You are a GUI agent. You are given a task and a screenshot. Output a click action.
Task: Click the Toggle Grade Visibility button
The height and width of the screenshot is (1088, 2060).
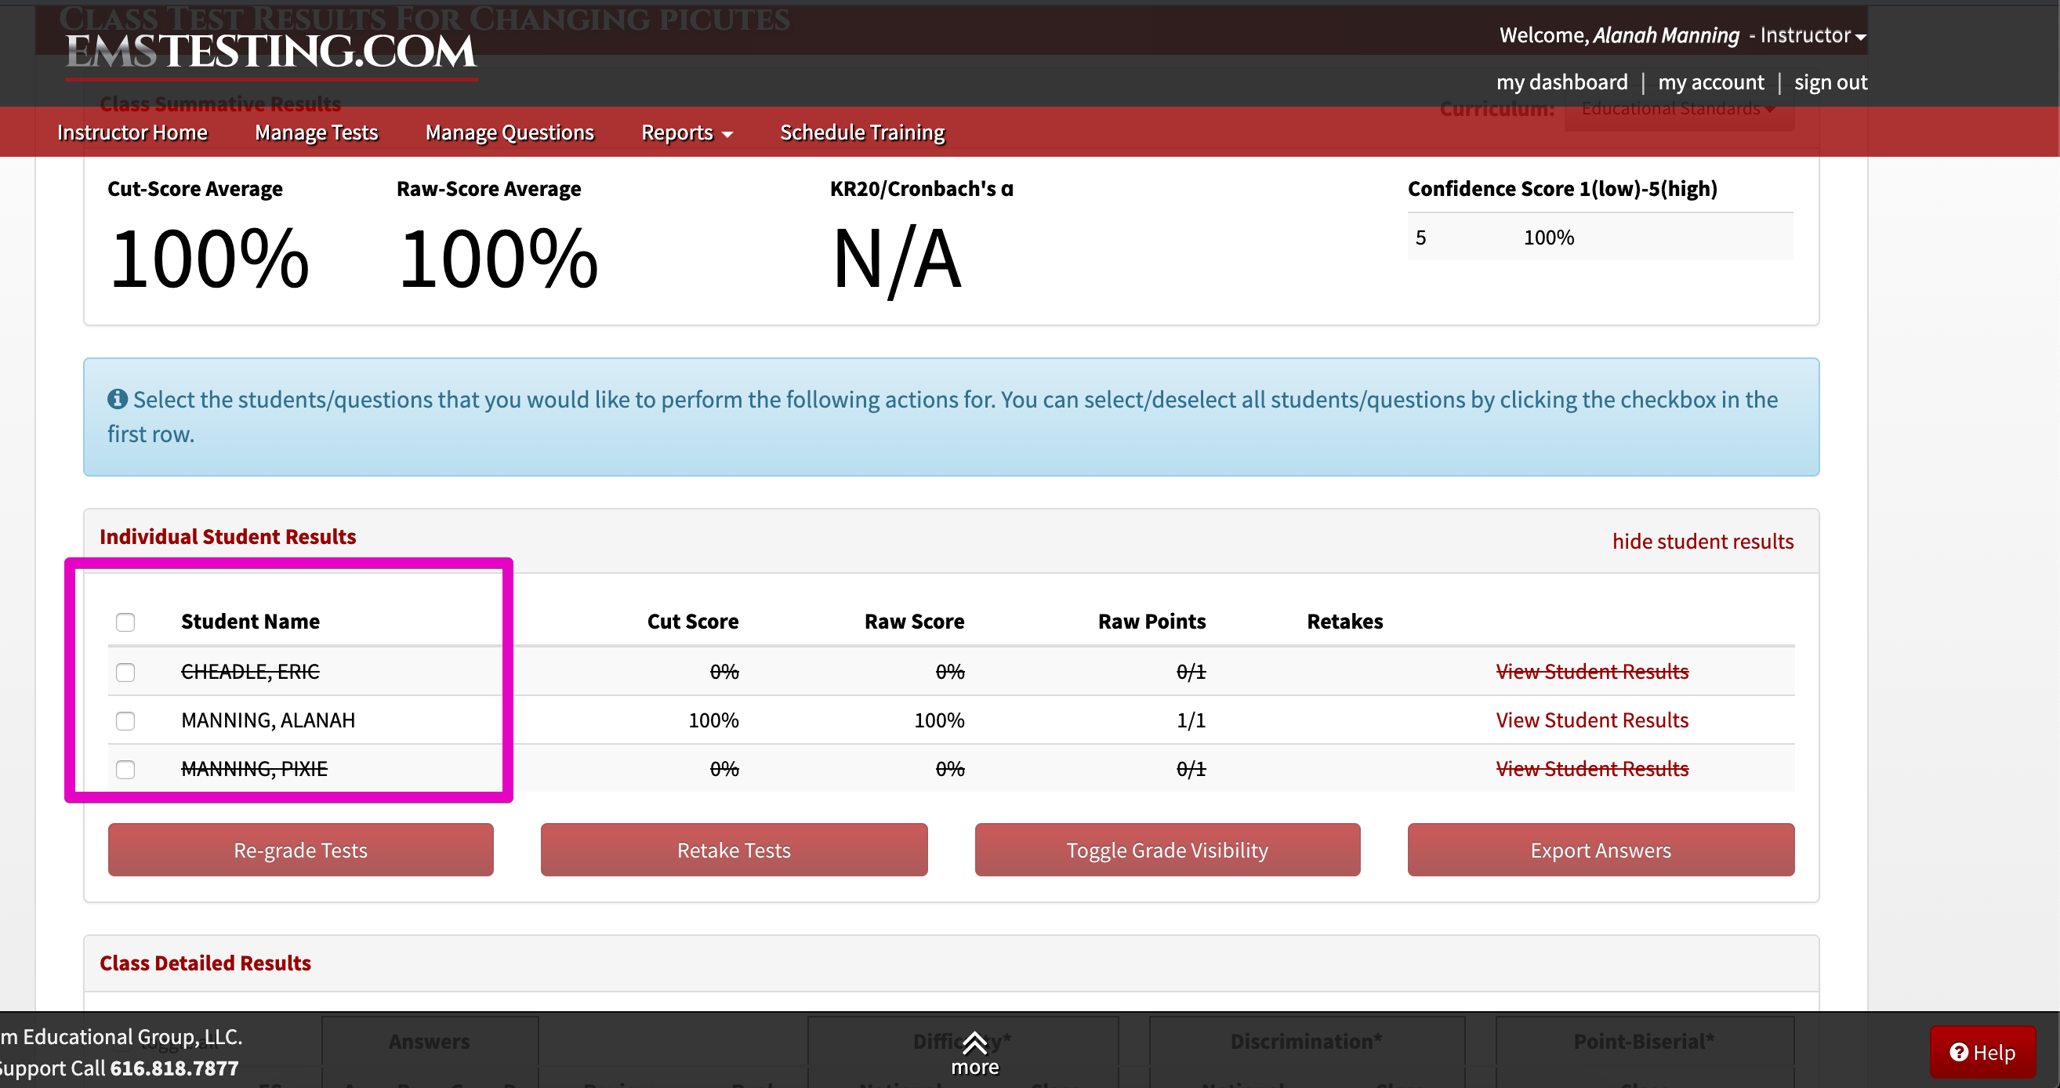click(x=1167, y=850)
